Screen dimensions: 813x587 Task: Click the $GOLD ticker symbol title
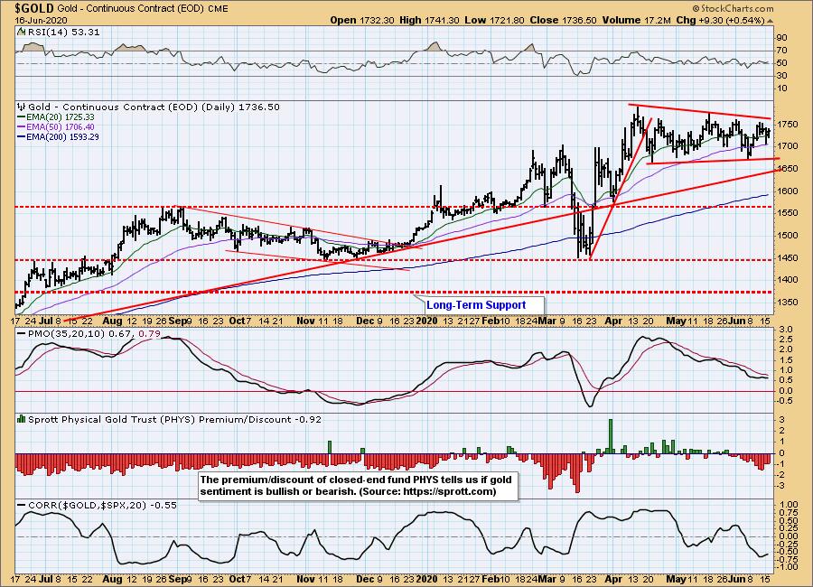[x=34, y=8]
